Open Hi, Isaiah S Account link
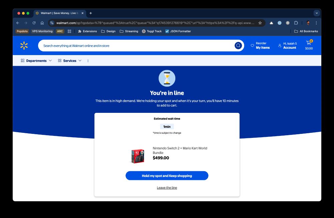Screen dimensions: 334x218 (x=290, y=45)
